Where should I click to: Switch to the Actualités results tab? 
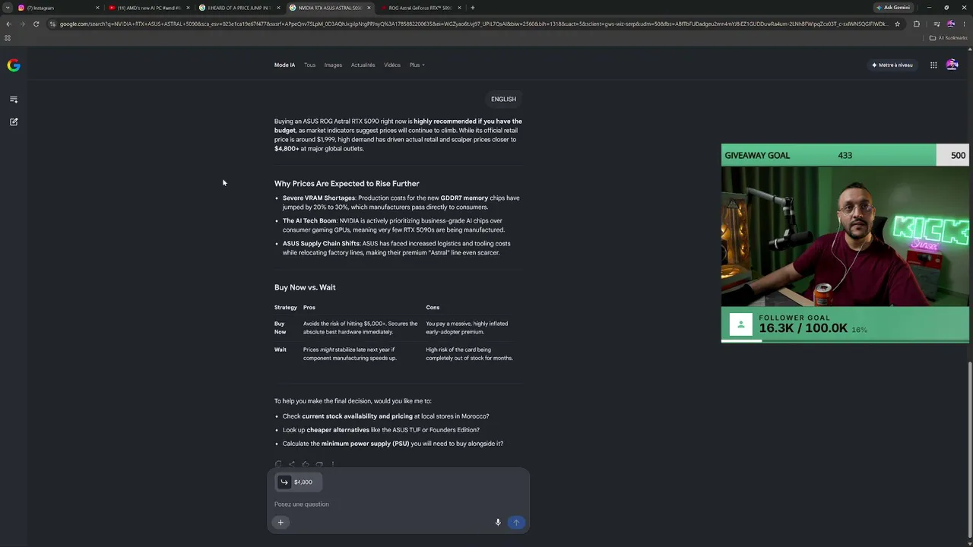point(363,65)
